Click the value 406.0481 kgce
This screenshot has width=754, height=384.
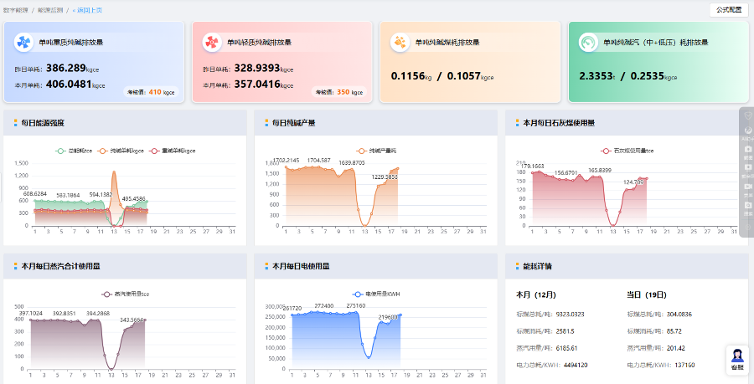[75, 85]
